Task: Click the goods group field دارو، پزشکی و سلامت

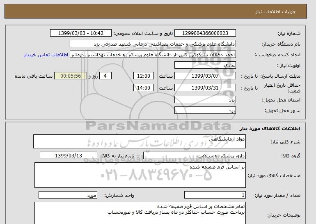Action: [x=194, y=156]
